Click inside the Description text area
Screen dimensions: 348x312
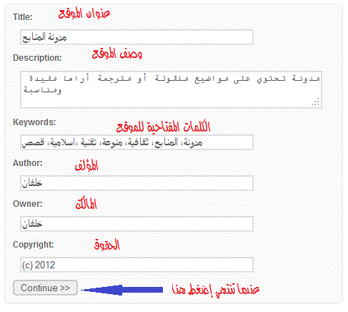pos(171,89)
